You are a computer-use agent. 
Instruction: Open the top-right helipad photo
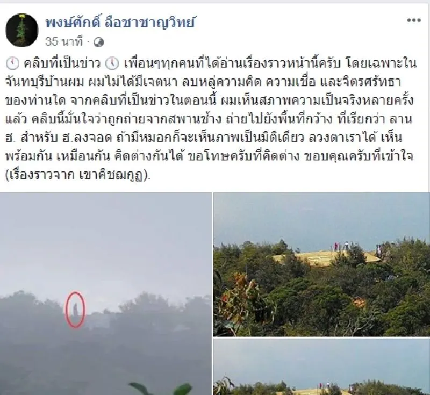pos(321,264)
